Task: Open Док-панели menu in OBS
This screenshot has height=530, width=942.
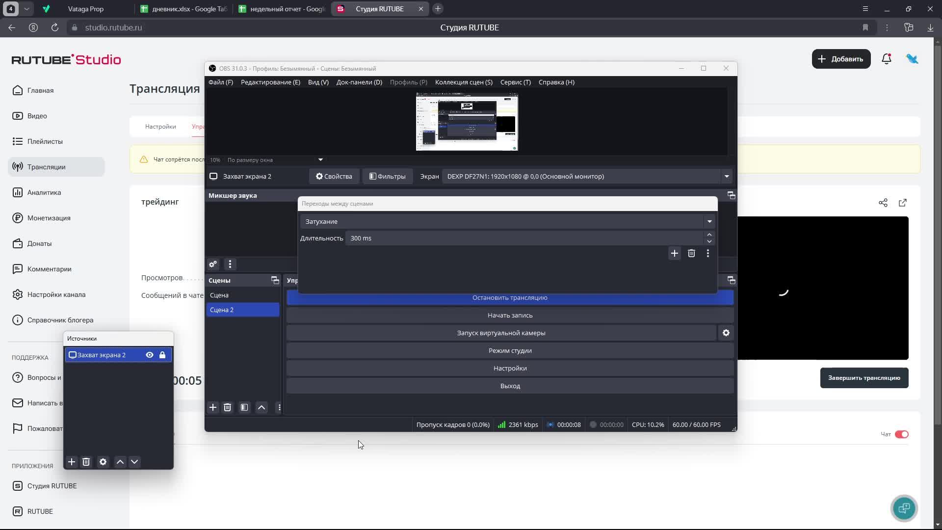Action: click(x=359, y=82)
